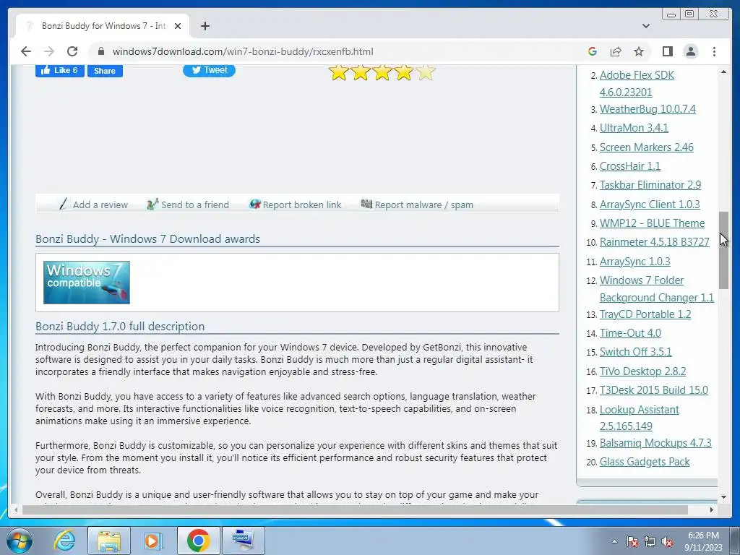The image size is (740, 555).
Task: Open T3Desk 2015 Build 15.0 link
Action: [653, 390]
